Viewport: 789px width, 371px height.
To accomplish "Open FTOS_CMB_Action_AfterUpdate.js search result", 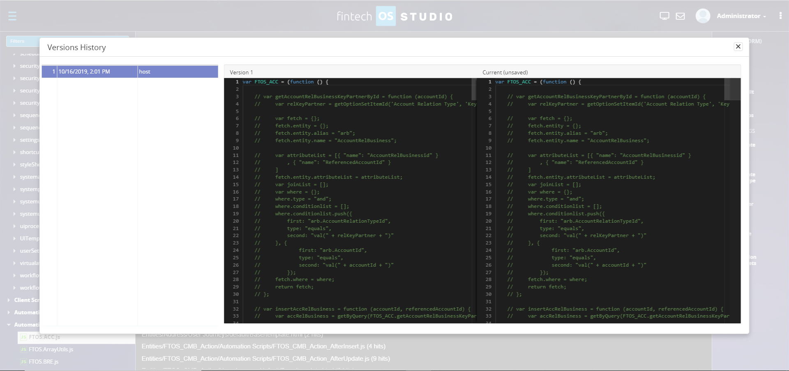I will click(265, 358).
